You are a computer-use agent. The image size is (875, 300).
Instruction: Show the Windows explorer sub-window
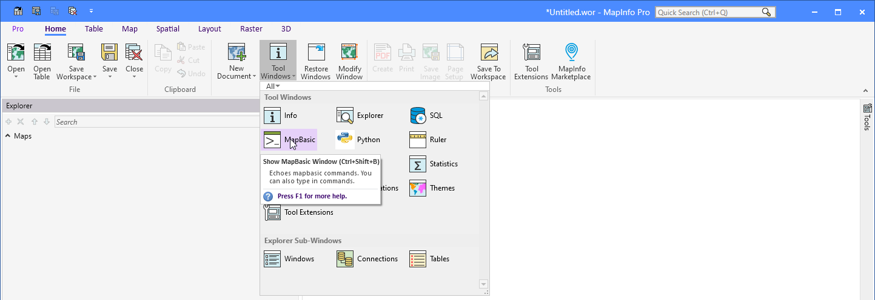pos(289,259)
